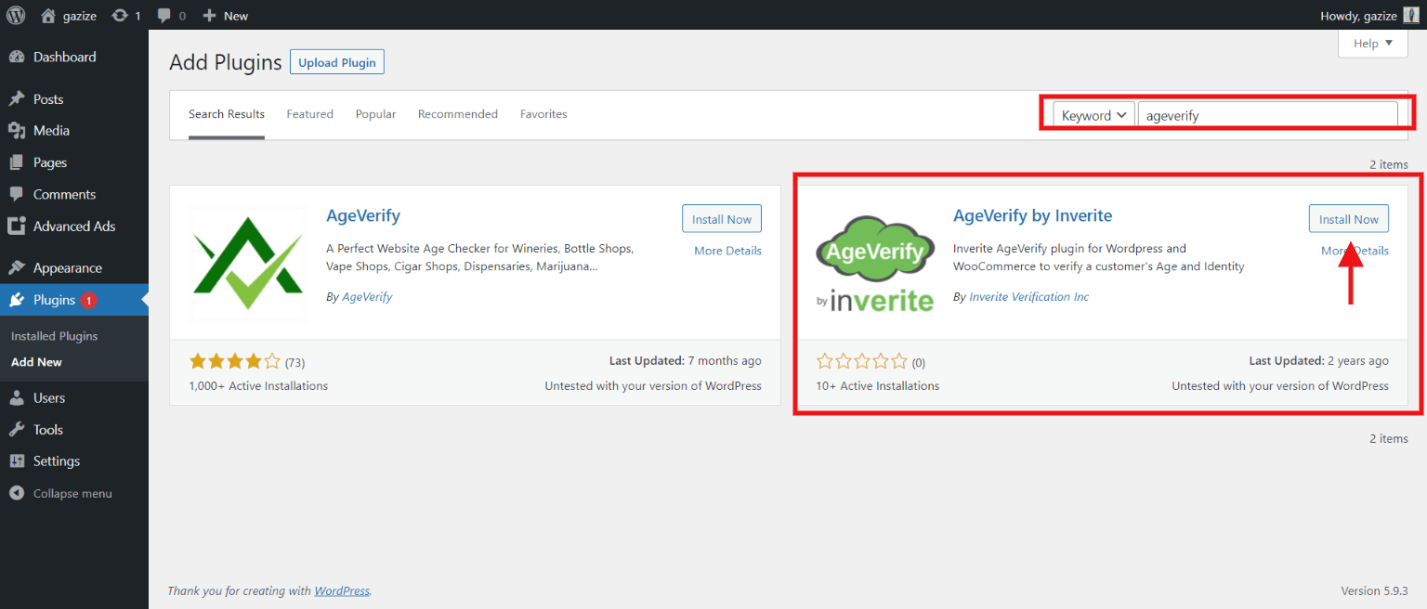Click the Users person icon

pos(16,397)
